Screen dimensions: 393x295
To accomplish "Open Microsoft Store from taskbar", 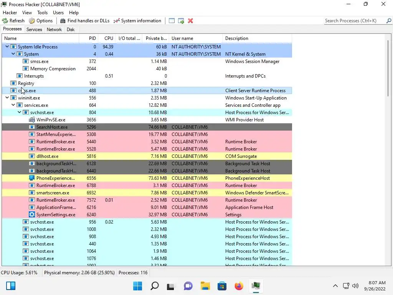I will click(222, 286).
